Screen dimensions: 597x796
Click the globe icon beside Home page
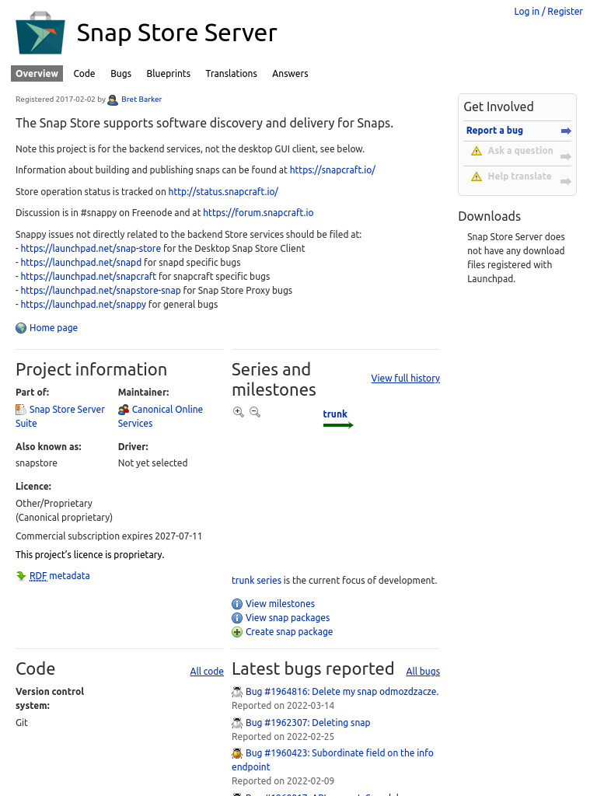pos(21,328)
